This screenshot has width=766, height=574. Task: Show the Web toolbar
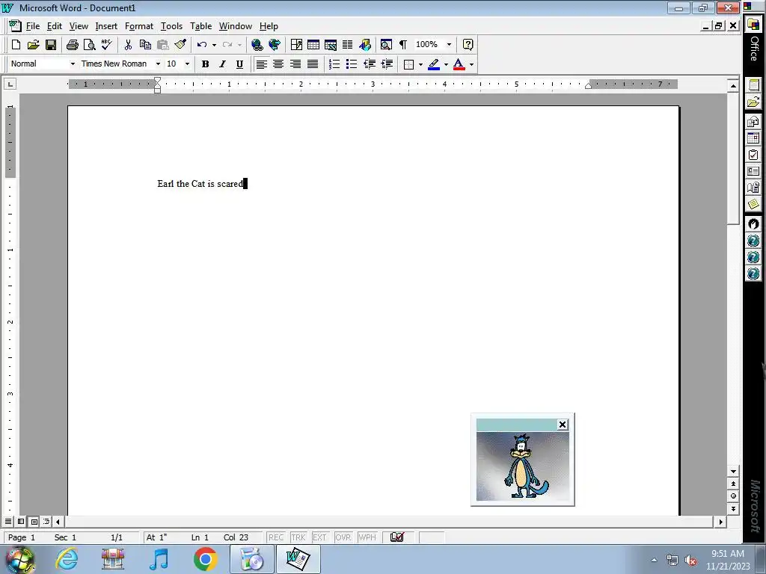point(275,45)
